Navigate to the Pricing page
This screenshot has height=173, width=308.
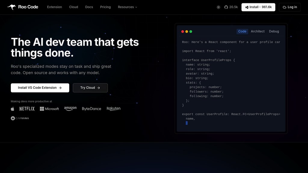[105, 7]
